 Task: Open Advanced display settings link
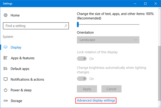pos(96,100)
